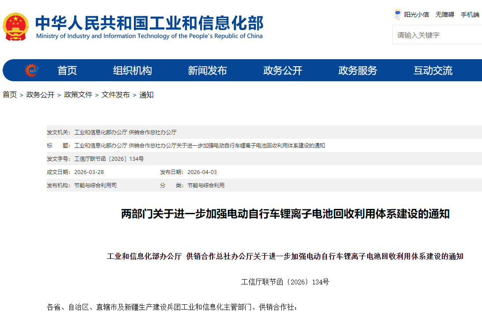Click the 阳光小信 assistant link
Screen dimensions: 482x318
point(416,15)
